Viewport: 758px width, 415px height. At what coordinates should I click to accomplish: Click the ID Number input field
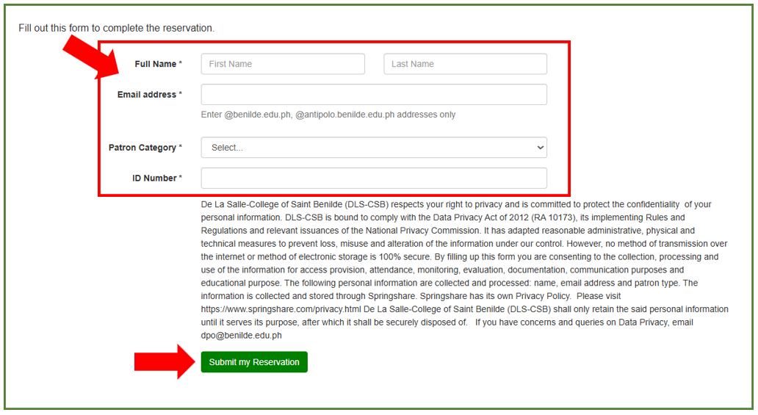[374, 178]
